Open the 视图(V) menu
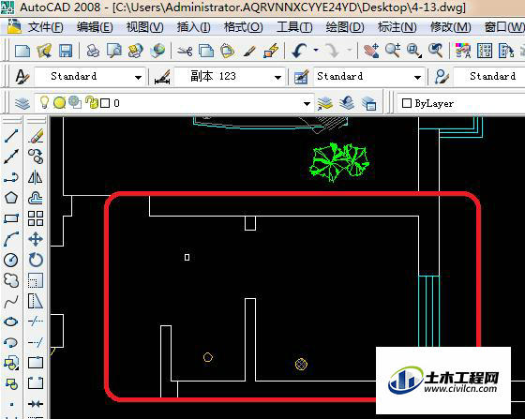This screenshot has width=525, height=419. point(145,27)
